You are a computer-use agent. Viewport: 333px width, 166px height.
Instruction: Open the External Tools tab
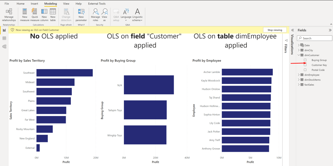click(97, 4)
